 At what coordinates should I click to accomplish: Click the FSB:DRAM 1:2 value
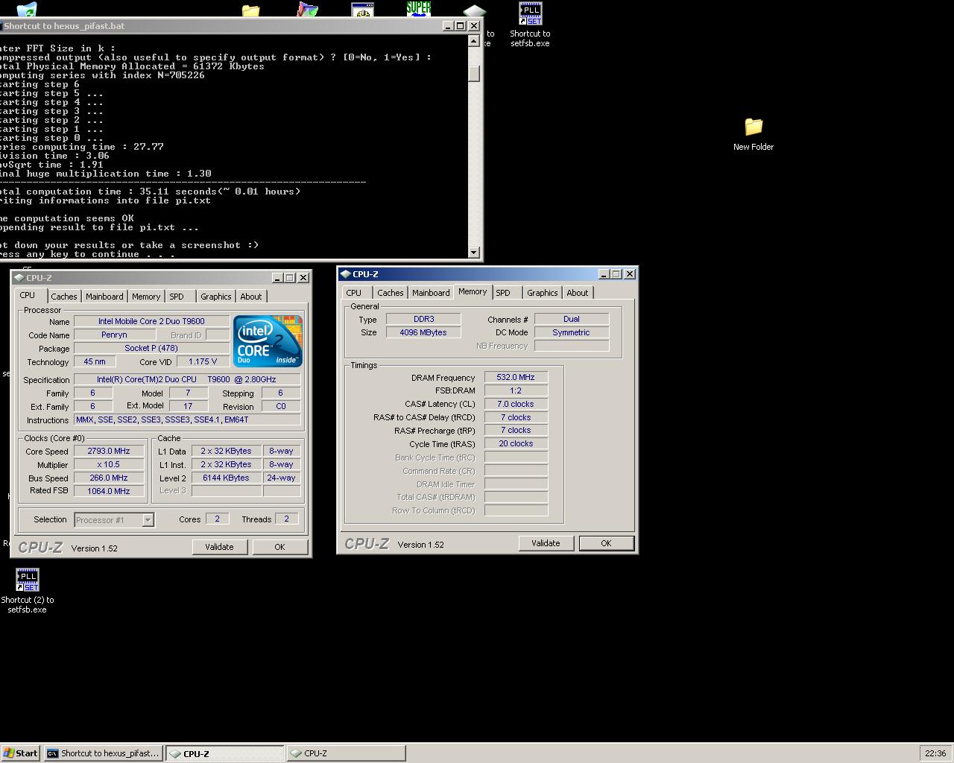point(516,390)
